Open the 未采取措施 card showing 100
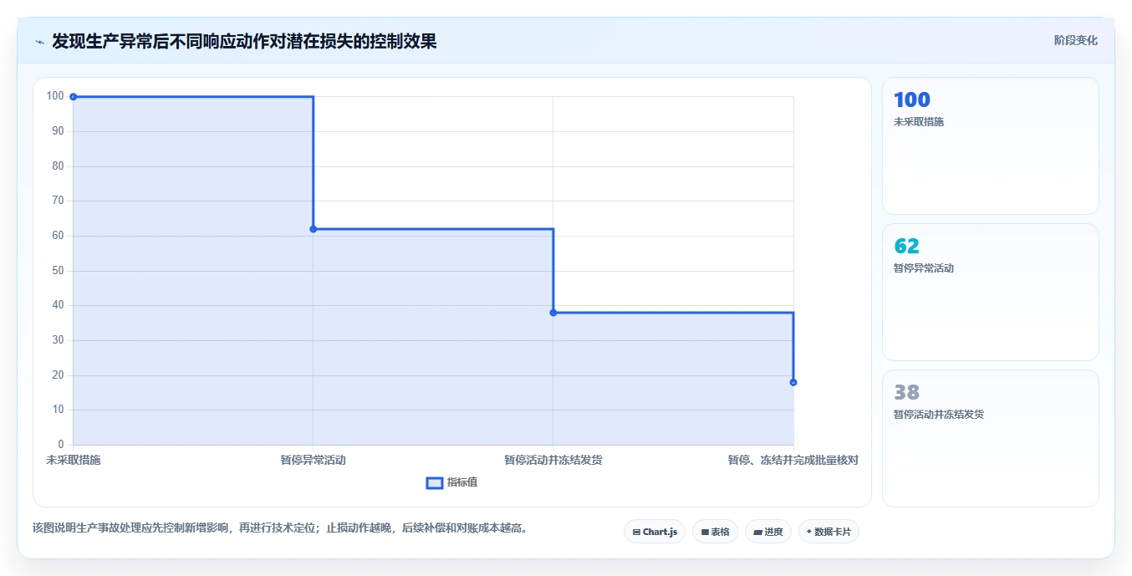Screen dimensions: 1132x576 coord(991,146)
